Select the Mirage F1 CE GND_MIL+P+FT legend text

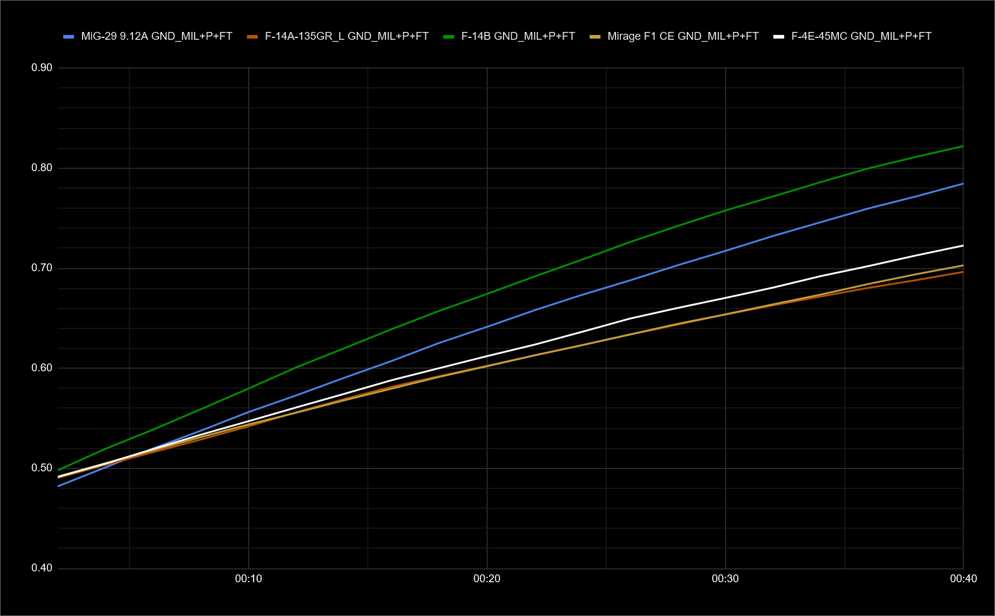682,36
